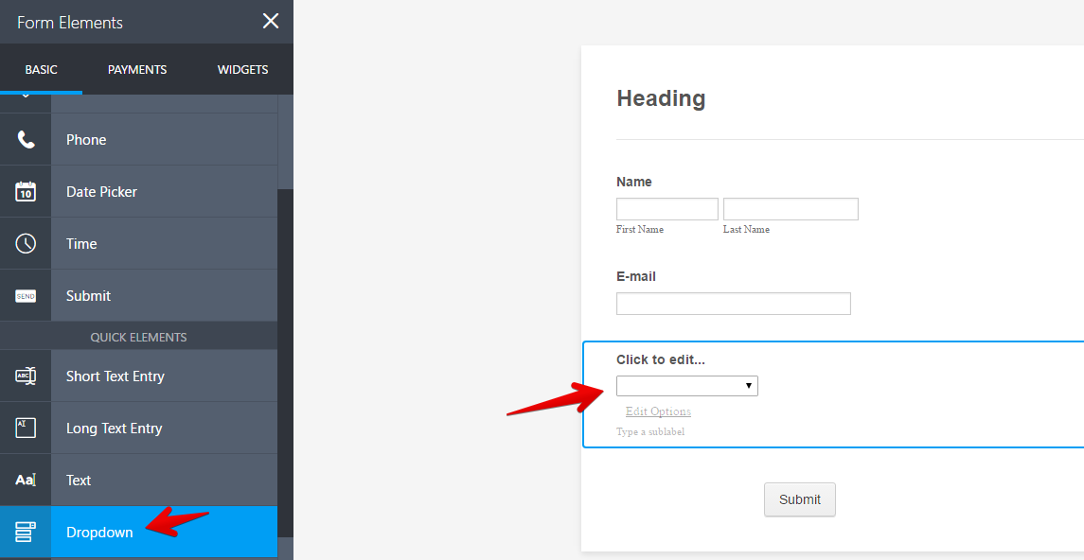Click the E-mail input box
Screen dimensions: 1084x560
pyautogui.click(x=733, y=303)
